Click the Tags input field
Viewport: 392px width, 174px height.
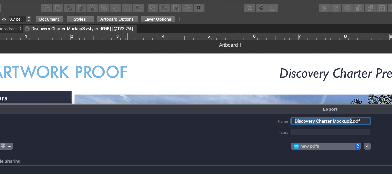330,132
